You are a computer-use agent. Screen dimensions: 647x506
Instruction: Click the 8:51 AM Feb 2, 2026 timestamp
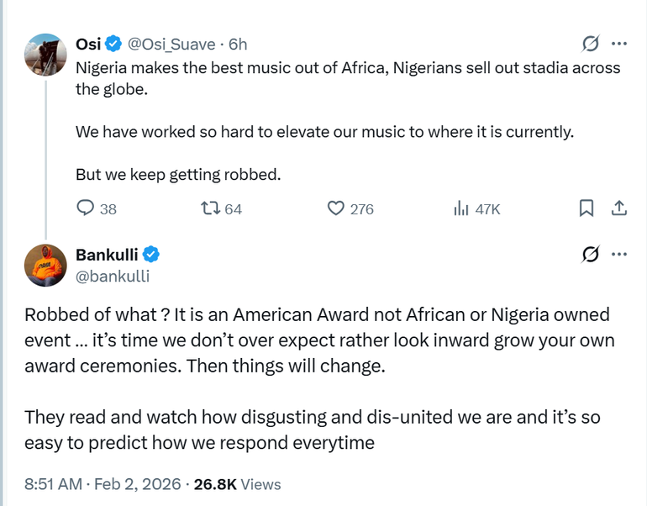(x=103, y=484)
